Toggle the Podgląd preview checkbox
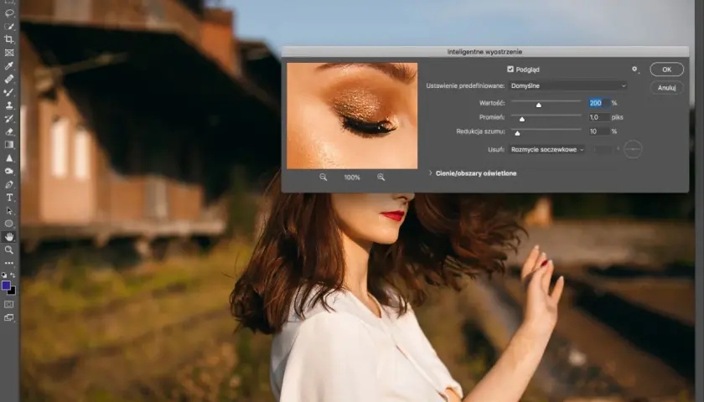704x402 pixels. [x=510, y=69]
